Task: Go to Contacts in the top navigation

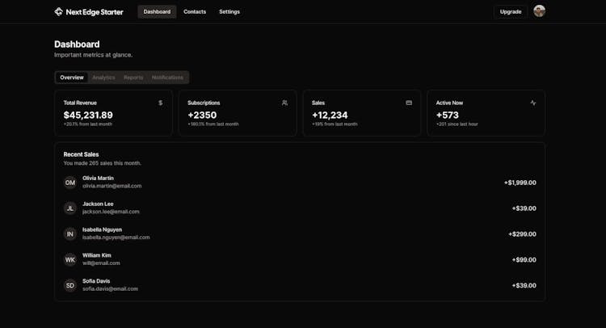Action: [195, 12]
